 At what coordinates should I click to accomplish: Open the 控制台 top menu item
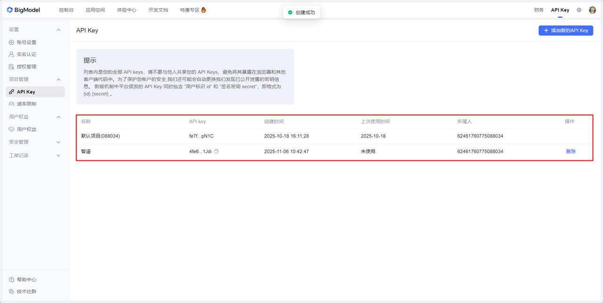pos(66,10)
